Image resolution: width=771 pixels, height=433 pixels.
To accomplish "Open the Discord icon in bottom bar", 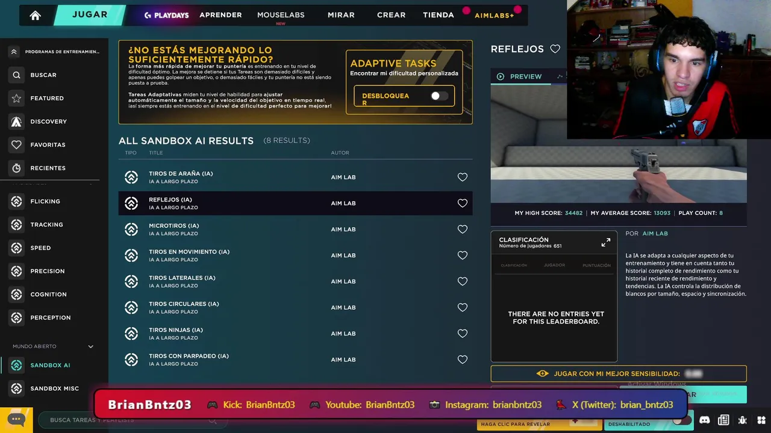I will point(704,420).
